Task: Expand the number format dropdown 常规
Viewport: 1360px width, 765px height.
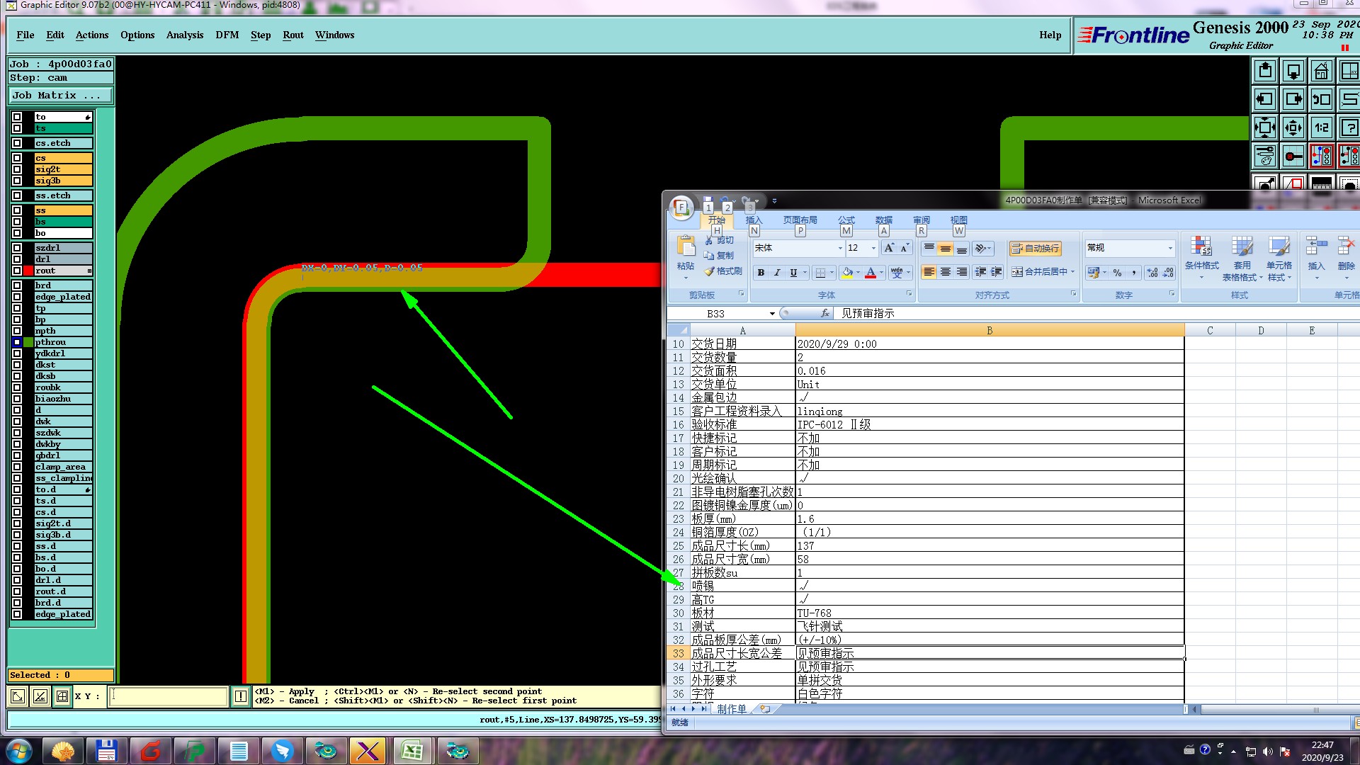Action: coord(1169,248)
